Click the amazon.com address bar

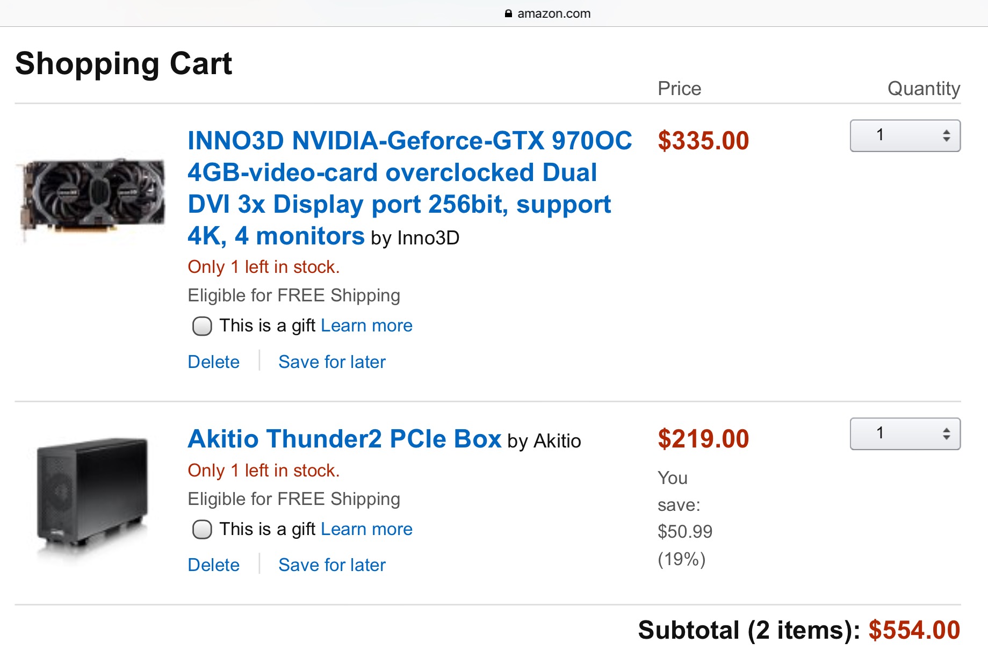(553, 14)
